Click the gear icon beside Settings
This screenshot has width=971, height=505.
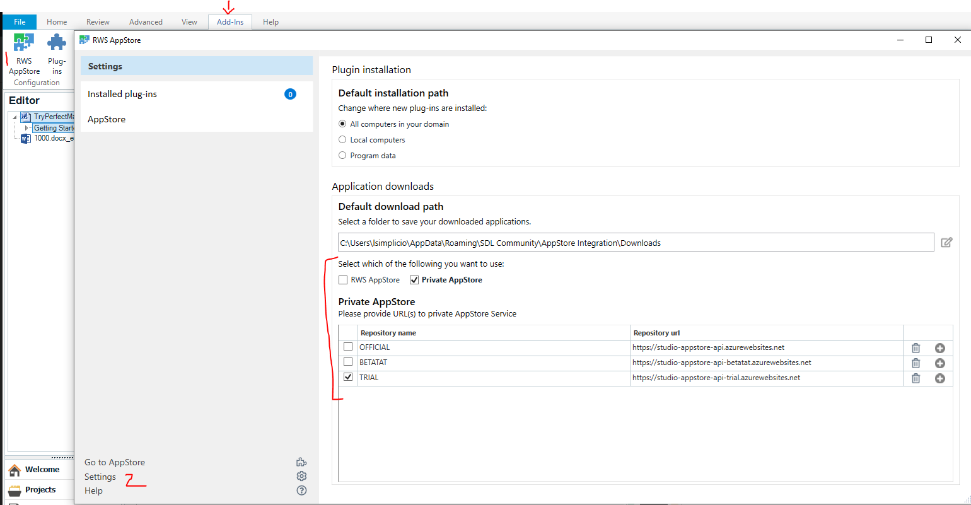click(x=301, y=477)
